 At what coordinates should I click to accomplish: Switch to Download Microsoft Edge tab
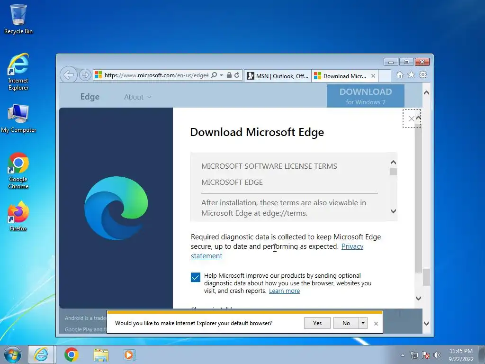click(340, 76)
